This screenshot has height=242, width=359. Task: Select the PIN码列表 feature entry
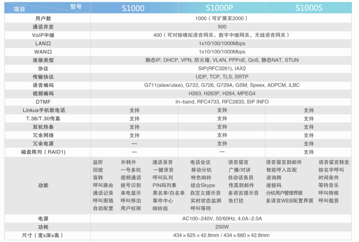(164, 185)
